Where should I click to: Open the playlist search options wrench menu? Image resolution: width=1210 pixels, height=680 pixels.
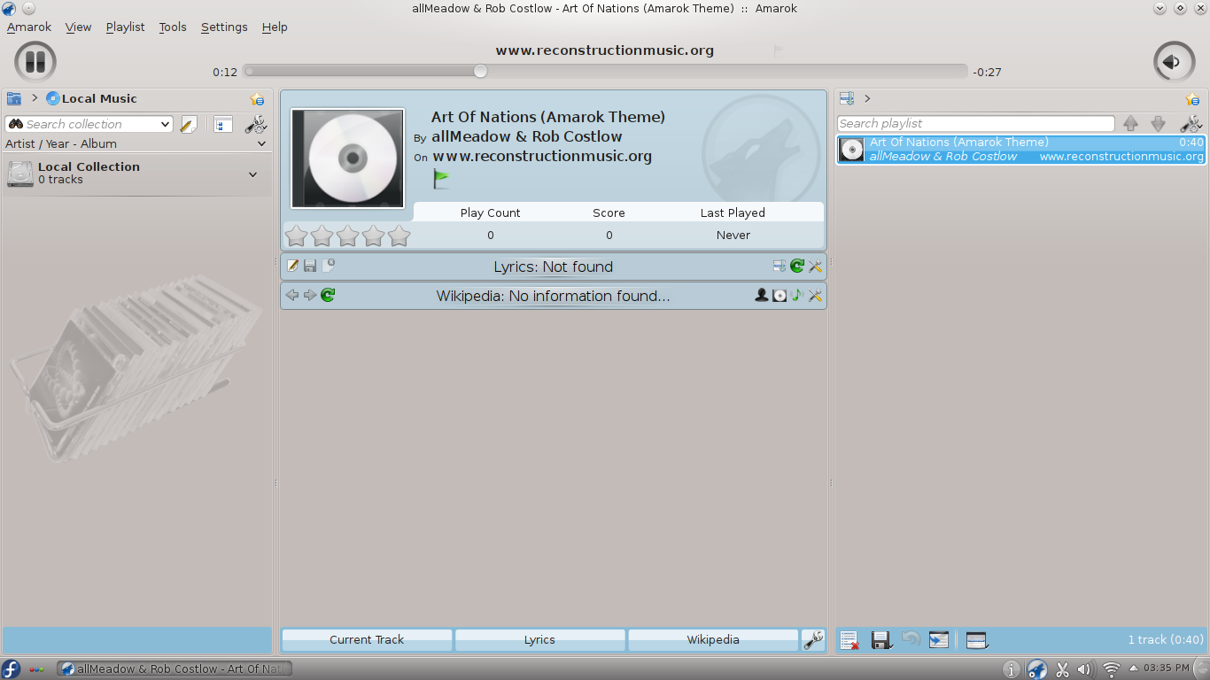1191,124
